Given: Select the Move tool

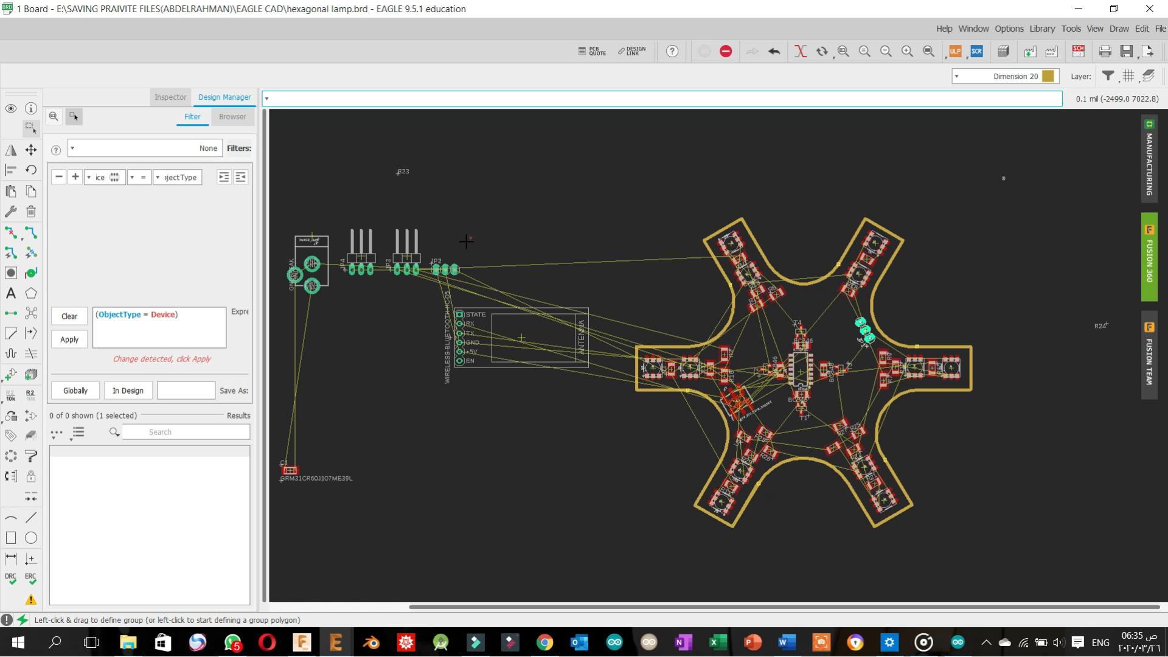Looking at the screenshot, I should [x=31, y=150].
